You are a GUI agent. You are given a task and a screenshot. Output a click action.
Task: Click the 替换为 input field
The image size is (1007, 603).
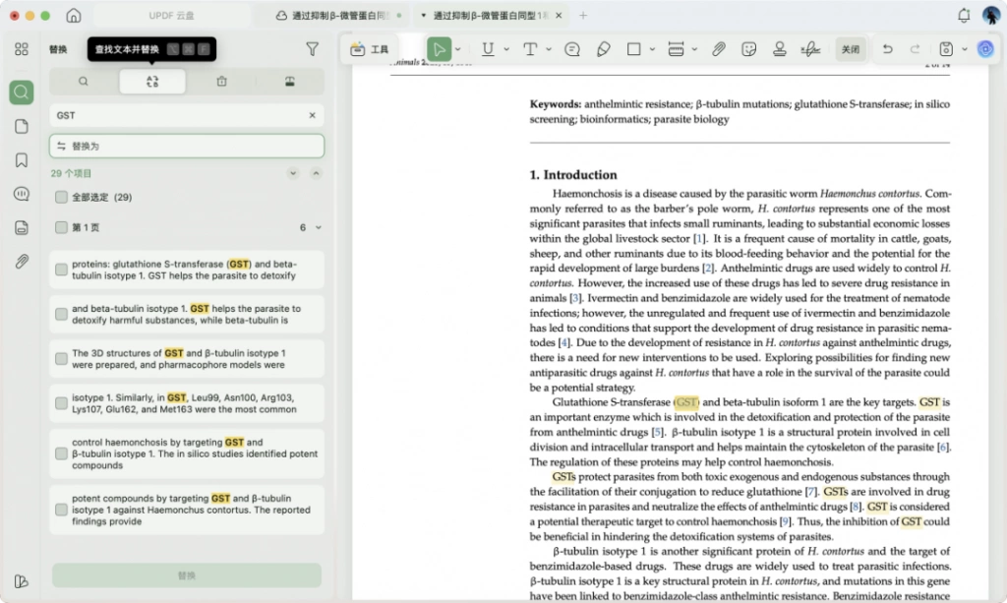point(187,147)
